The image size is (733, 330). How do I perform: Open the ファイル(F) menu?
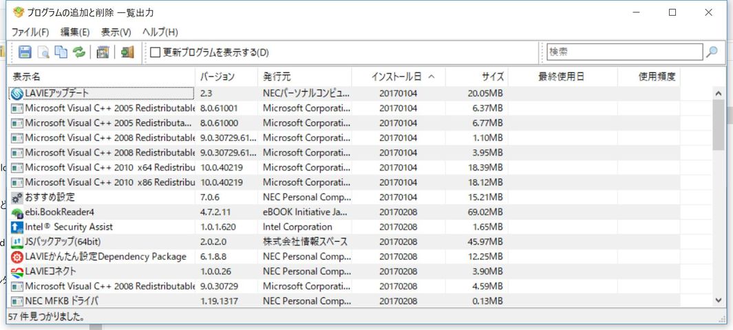(30, 32)
